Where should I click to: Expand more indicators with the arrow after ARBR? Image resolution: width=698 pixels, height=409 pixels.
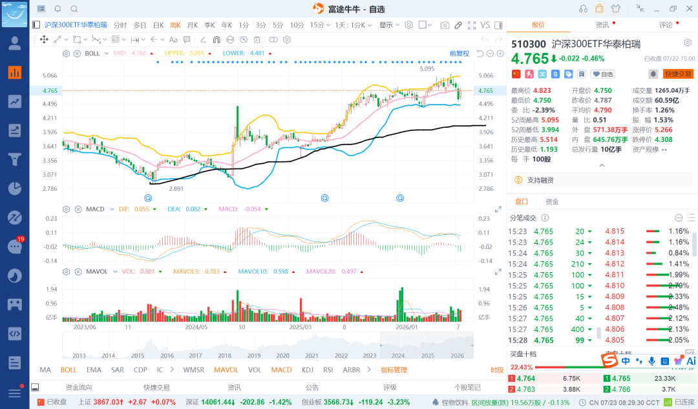coord(369,370)
